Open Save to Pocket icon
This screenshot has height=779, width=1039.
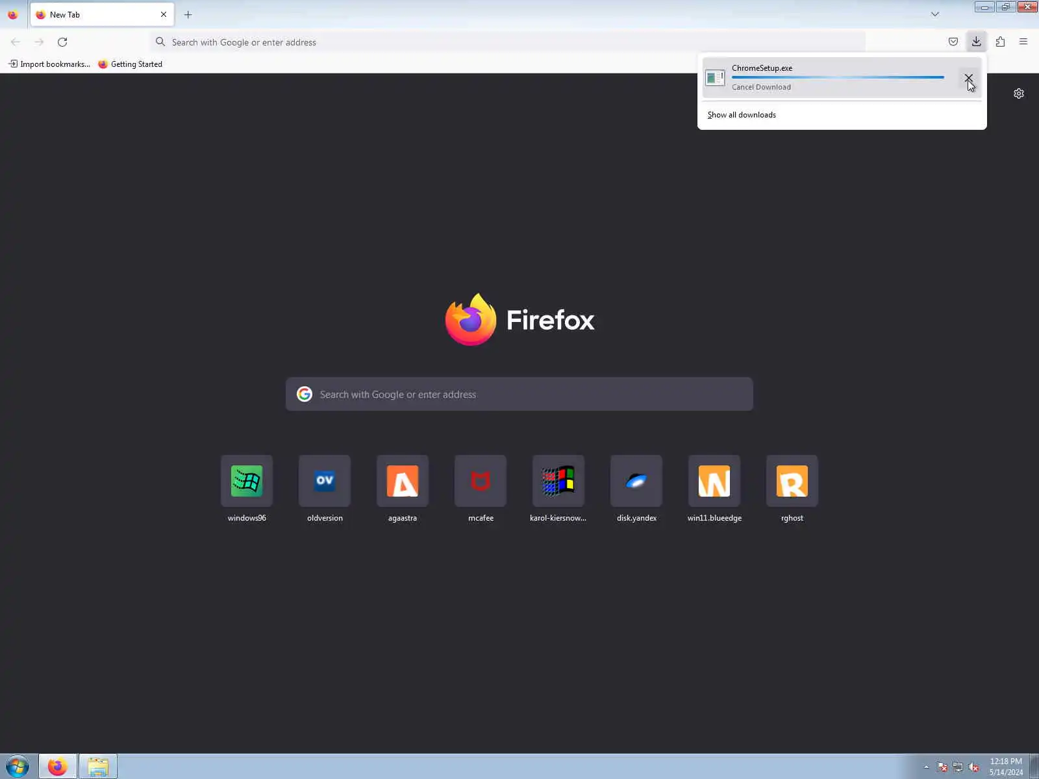pos(953,42)
